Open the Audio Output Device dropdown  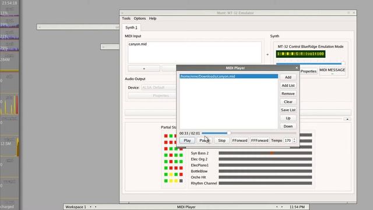click(159, 87)
